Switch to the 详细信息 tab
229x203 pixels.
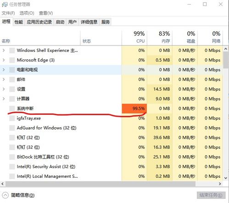point(89,22)
